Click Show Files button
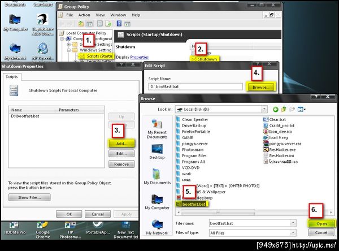339x251 pixels. (x=29, y=197)
